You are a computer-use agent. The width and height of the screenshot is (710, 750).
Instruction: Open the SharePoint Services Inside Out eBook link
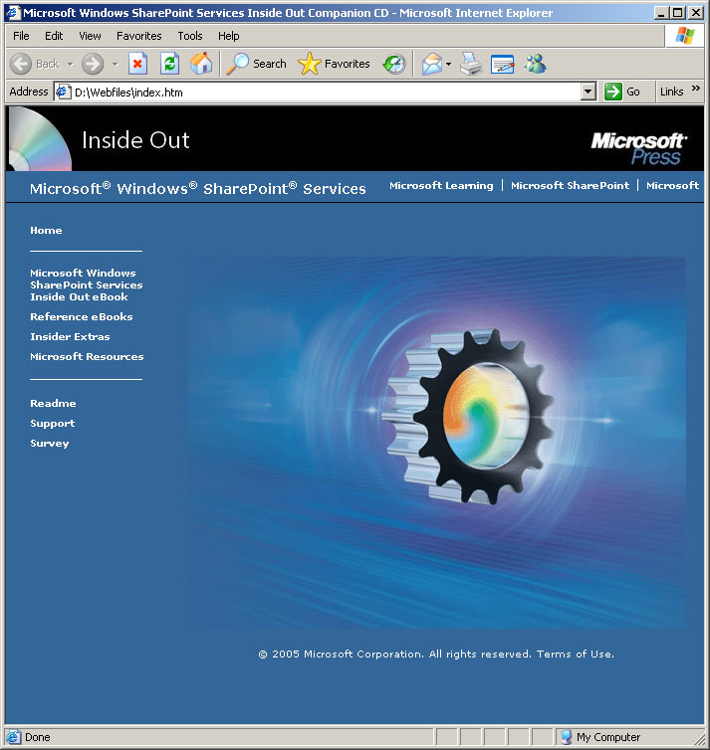87,284
